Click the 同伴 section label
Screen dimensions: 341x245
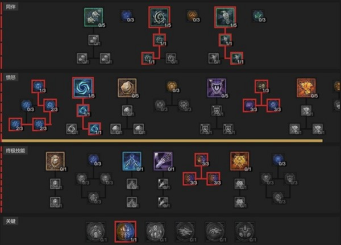coord(11,7)
